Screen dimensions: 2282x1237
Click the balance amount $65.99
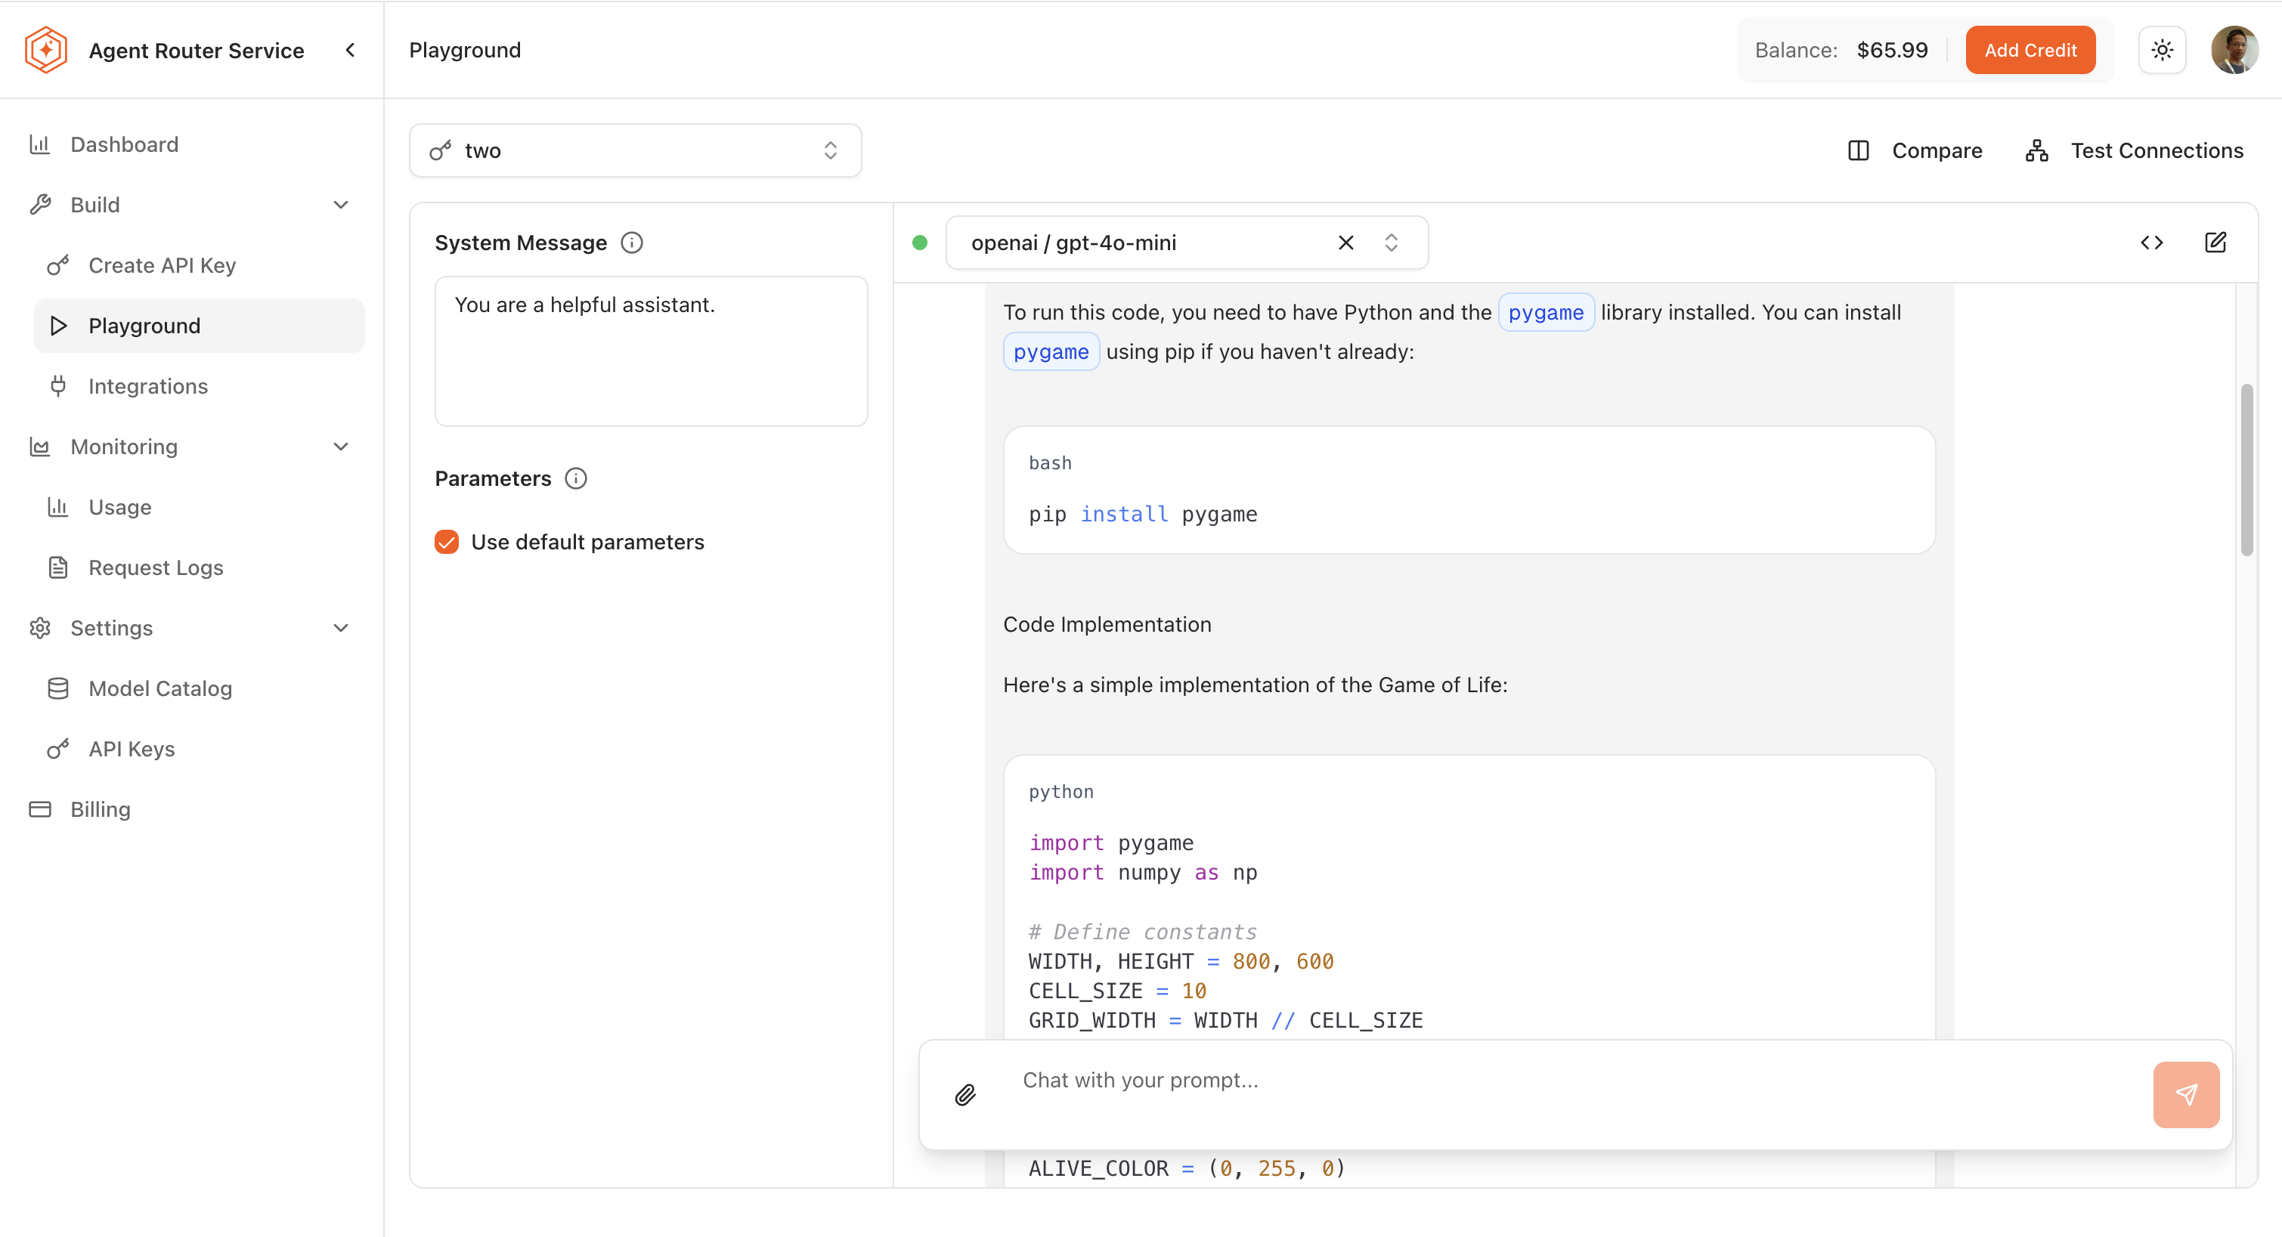tap(1892, 50)
